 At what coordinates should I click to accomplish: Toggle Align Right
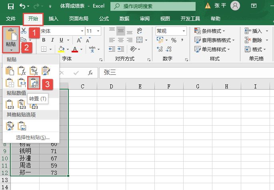(x=130, y=40)
